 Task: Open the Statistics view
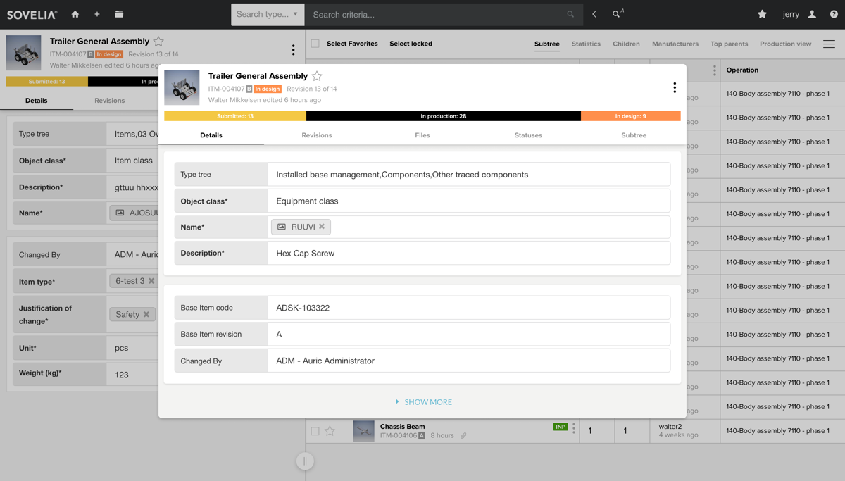[586, 44]
